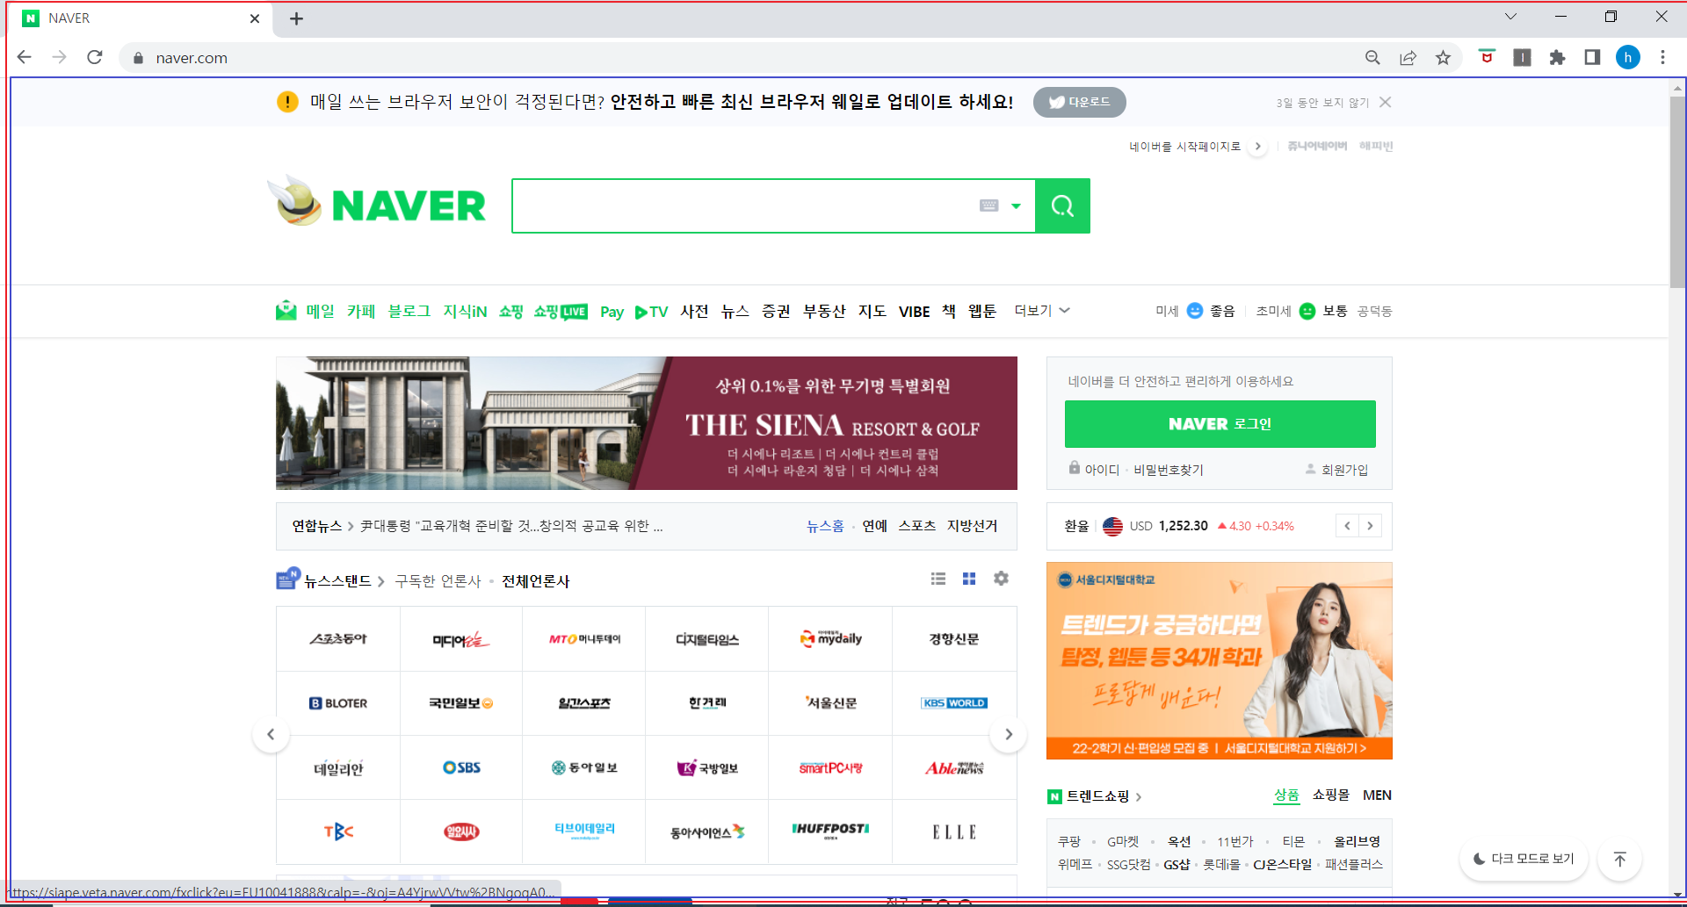Bookmark this page with star icon
Viewport: 1687px width, 907px height.
tap(1443, 57)
